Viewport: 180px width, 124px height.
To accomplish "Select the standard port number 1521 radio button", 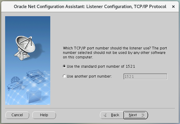I will [x=64, y=66].
